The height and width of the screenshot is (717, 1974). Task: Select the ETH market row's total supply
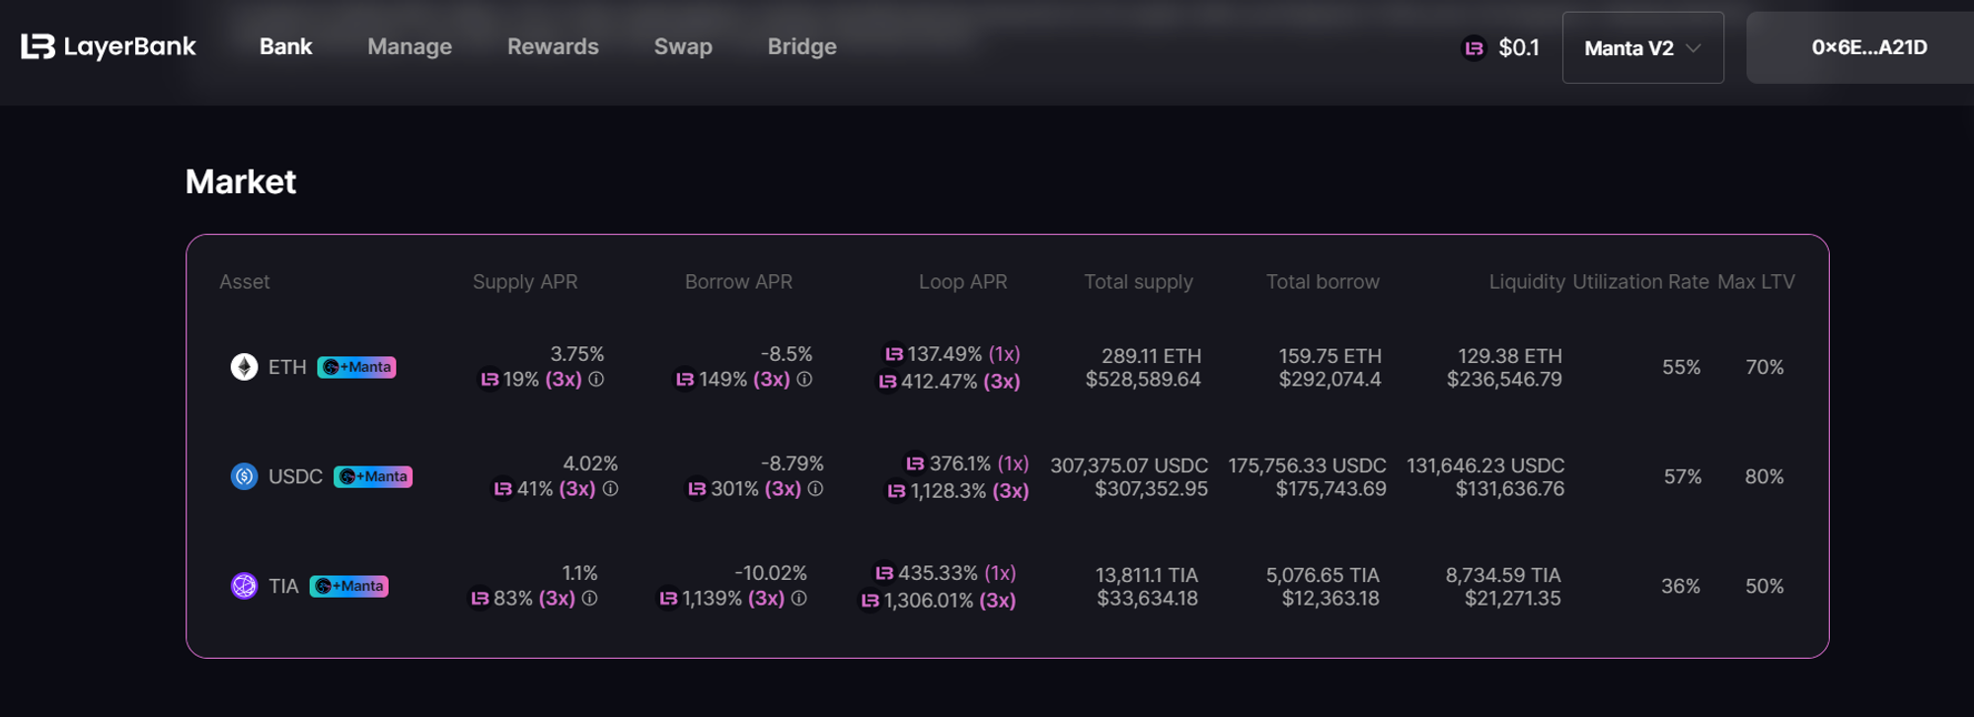coord(1143,367)
